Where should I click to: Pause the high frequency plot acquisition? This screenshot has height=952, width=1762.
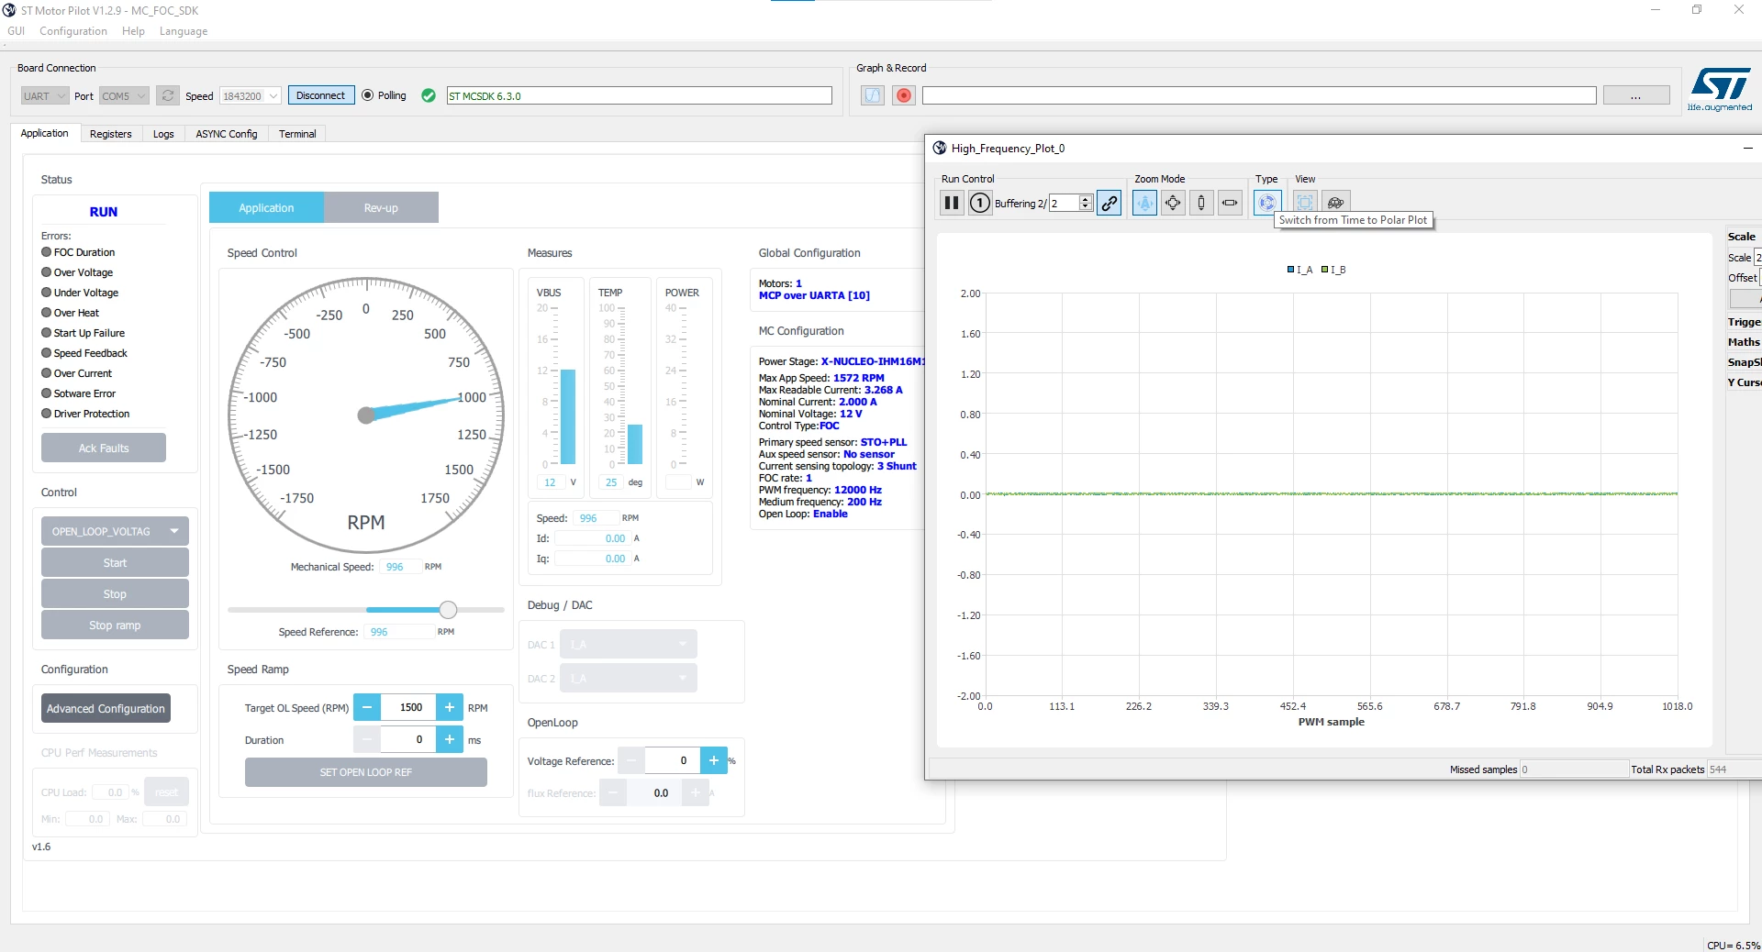pyautogui.click(x=952, y=203)
